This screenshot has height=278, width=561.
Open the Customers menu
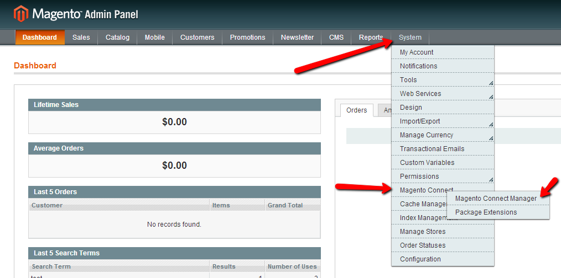(197, 38)
